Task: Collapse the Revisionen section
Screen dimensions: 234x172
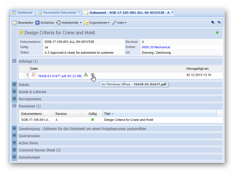Action: [14, 106]
